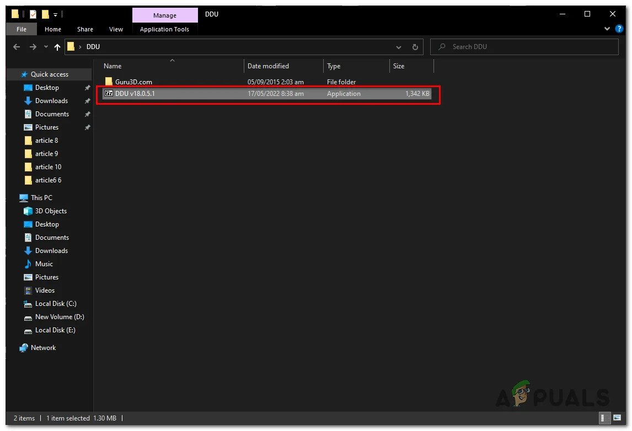Sort by the Type column header
Image resolution: width=632 pixels, height=431 pixels.
click(x=357, y=66)
